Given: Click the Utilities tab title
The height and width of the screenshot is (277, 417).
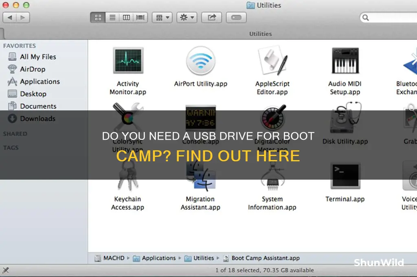Looking at the screenshot, I should click(261, 34).
